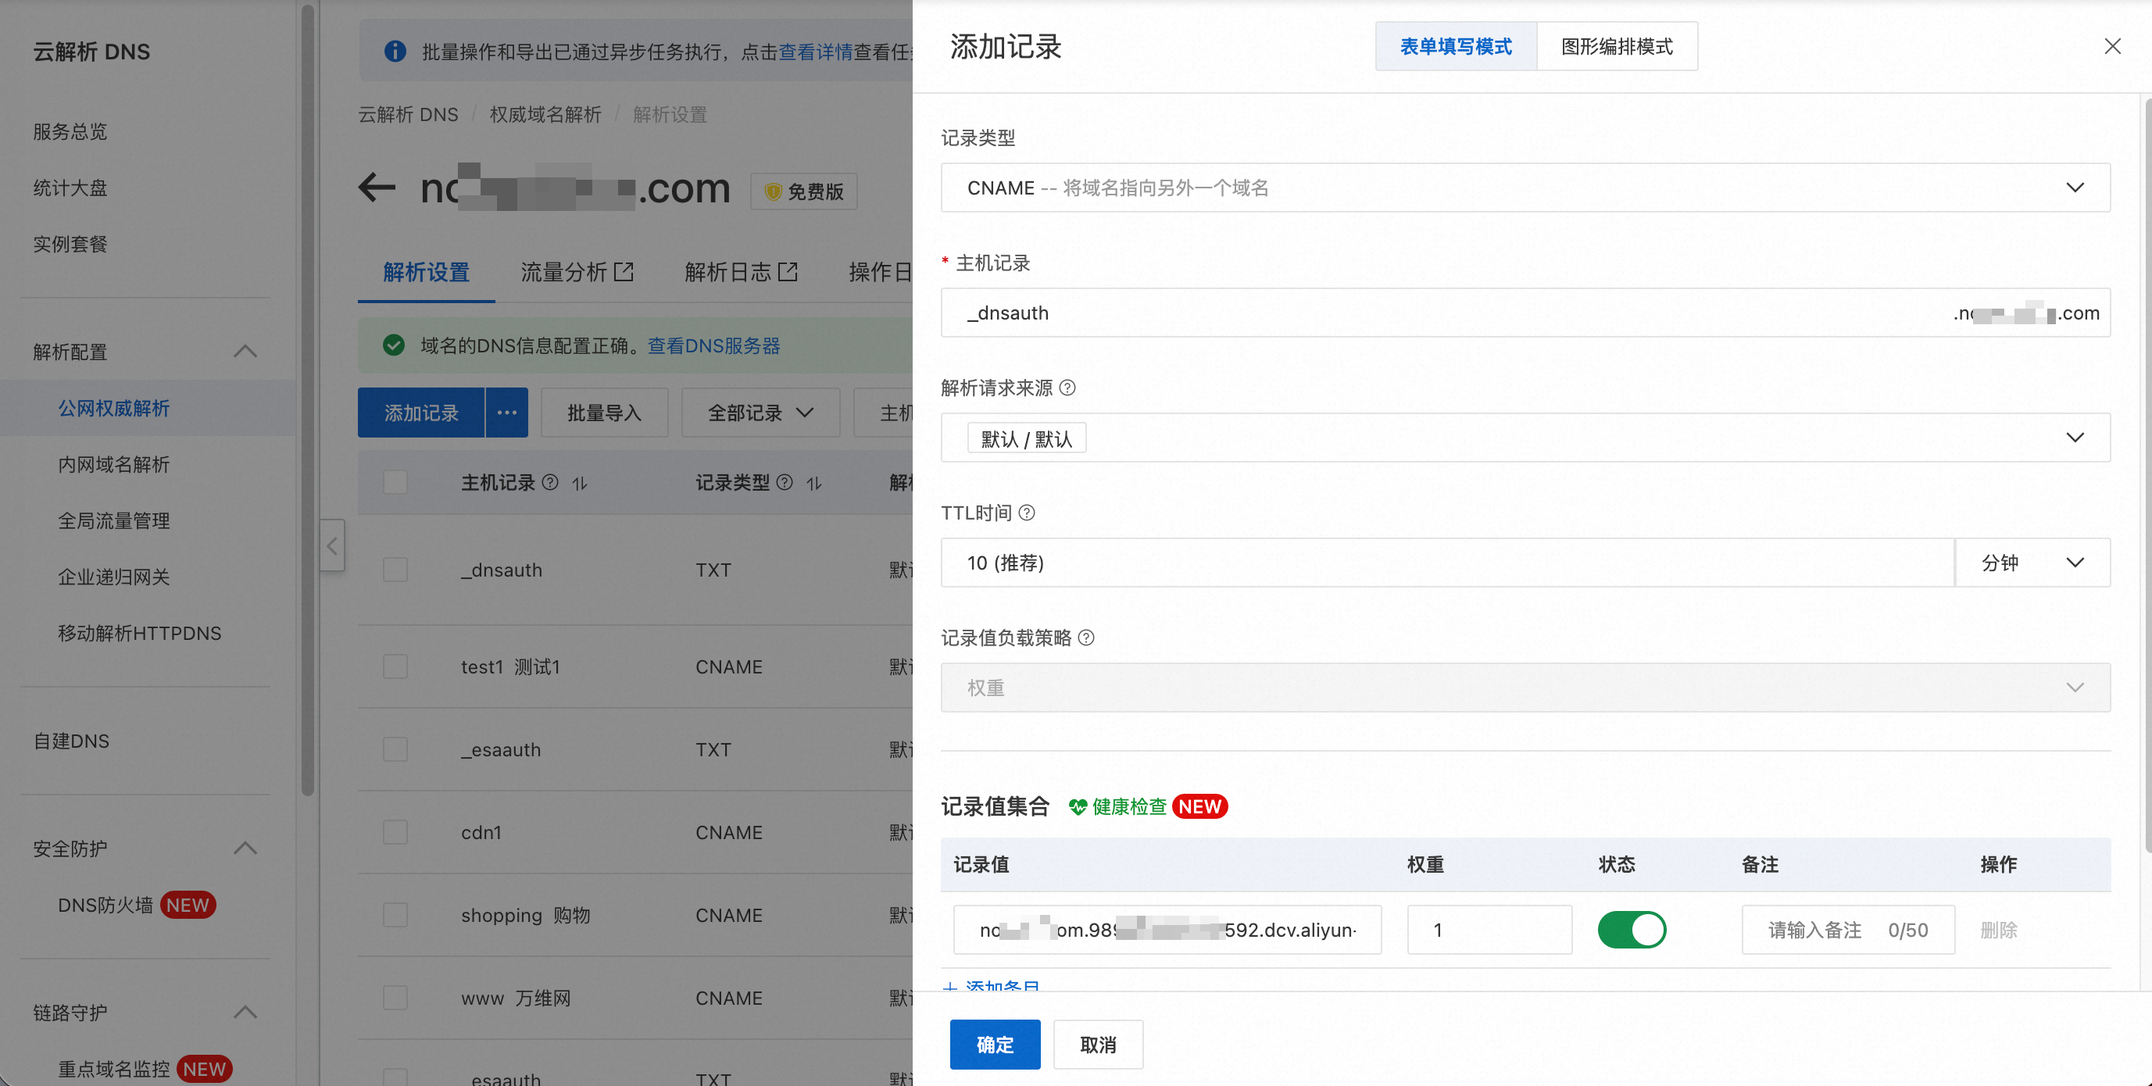Switch to 图形编排模式 tab
2152x1086 pixels.
coord(1617,47)
